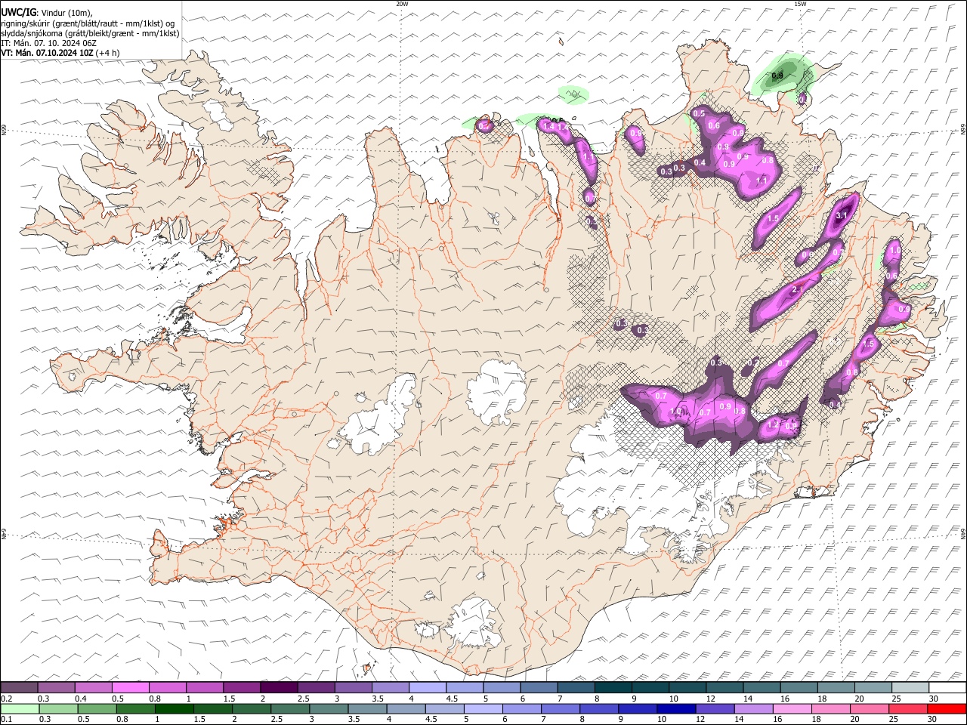Viewport: 967px width, 725px height.
Task: Select the lavender 4 swatch in the snow legend
Action: 427,688
